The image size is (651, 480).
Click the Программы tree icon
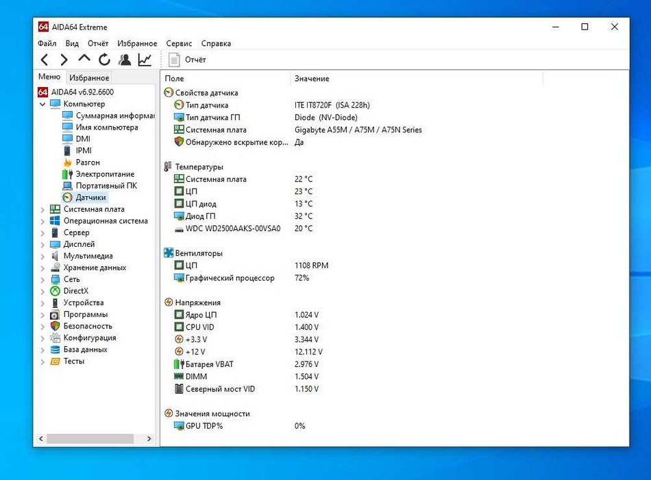(x=56, y=315)
